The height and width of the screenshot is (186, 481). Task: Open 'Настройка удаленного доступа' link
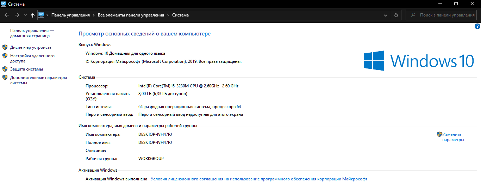tap(32, 58)
